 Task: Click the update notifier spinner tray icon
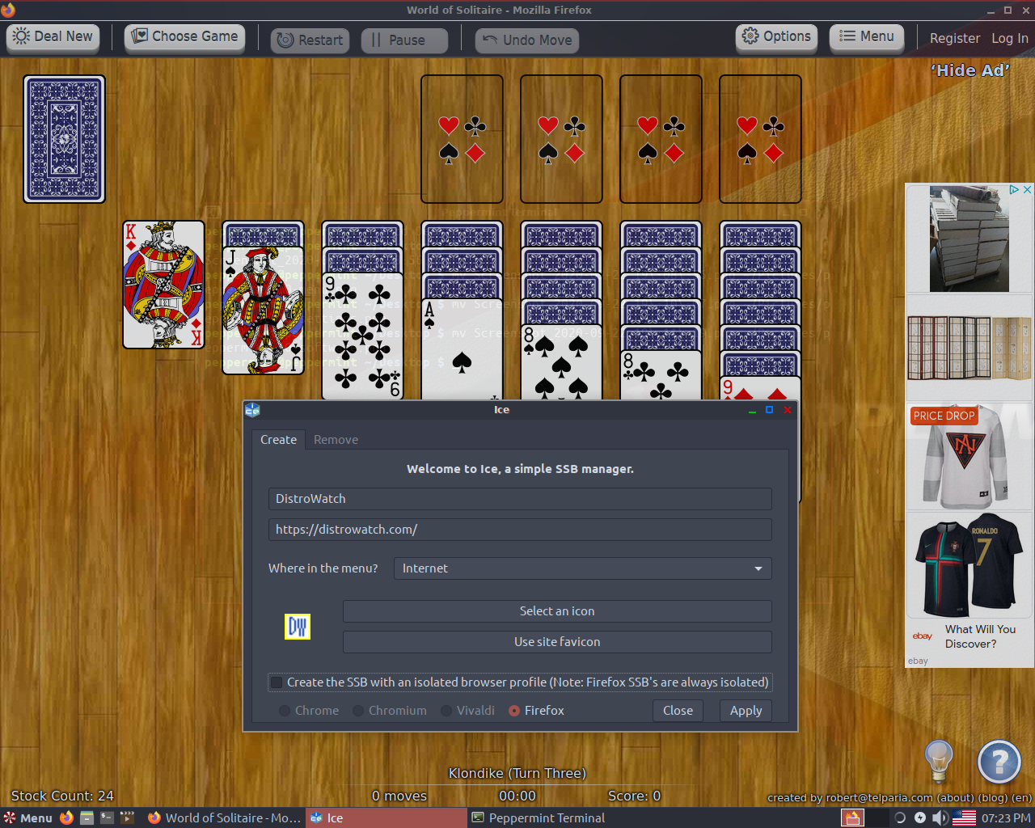point(899,817)
